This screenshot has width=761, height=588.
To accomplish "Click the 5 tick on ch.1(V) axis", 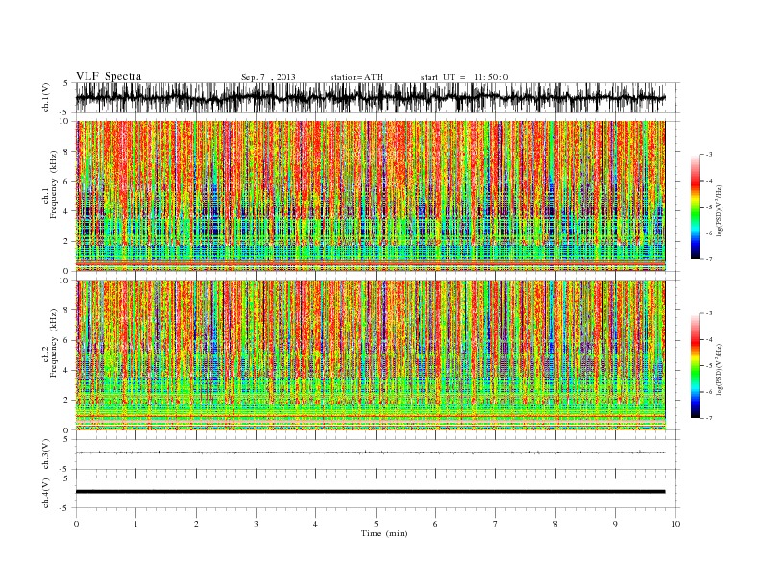I will (x=65, y=83).
